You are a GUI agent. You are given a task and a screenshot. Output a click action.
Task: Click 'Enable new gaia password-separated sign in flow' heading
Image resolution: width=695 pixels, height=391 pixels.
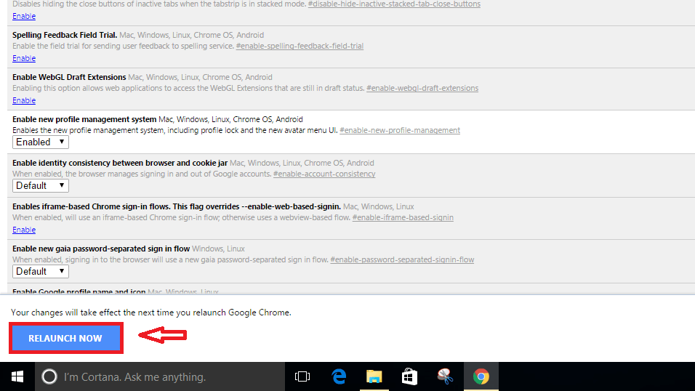click(x=101, y=249)
